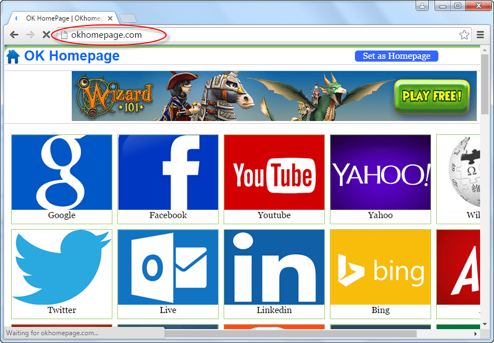The image size is (494, 343).
Task: Close the OK HomePage tab
Action: 110,18
